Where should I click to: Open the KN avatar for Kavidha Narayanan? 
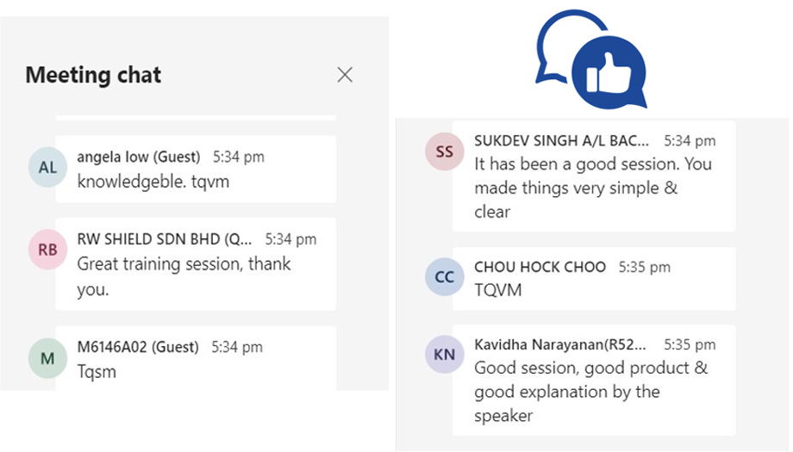click(x=445, y=355)
